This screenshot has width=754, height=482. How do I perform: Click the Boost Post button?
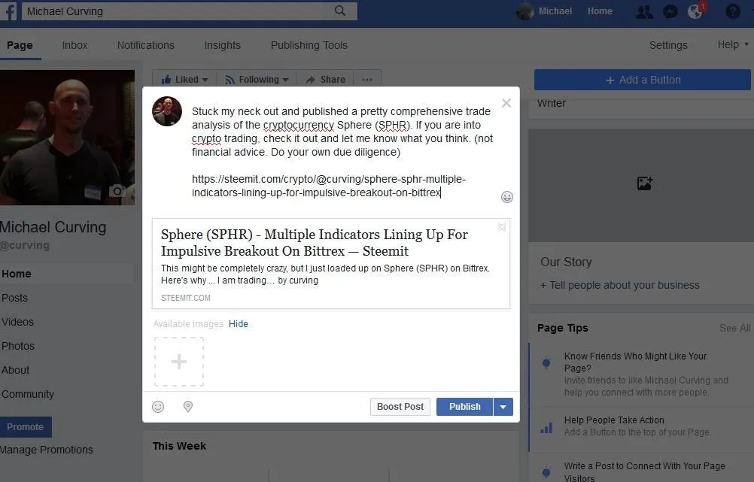[x=400, y=407]
